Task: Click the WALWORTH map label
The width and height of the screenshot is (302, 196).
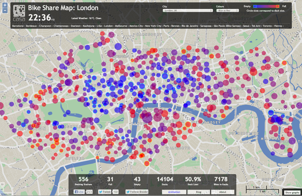Action: [178, 148]
